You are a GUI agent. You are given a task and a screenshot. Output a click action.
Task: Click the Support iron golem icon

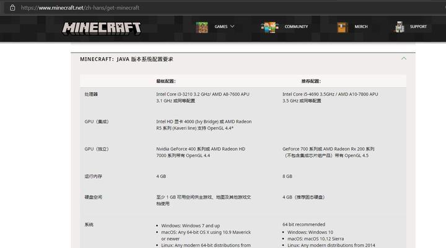click(400, 27)
